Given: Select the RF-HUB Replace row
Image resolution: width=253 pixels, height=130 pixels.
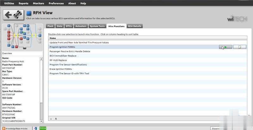Looking at the screenshot, I should pyautogui.click(x=147, y=60).
